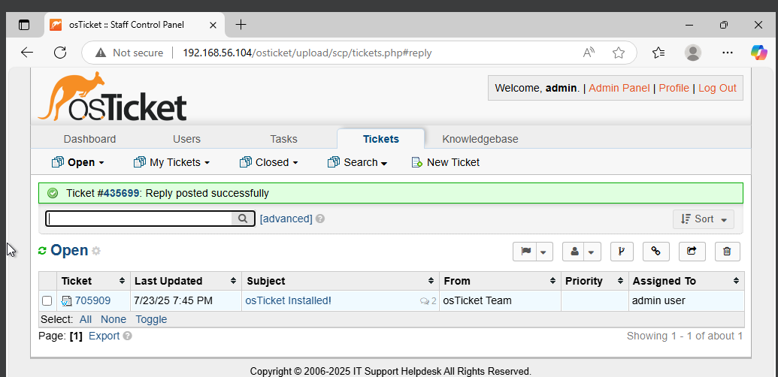Click the reply count bubble icon
The image size is (778, 377).
(424, 300)
